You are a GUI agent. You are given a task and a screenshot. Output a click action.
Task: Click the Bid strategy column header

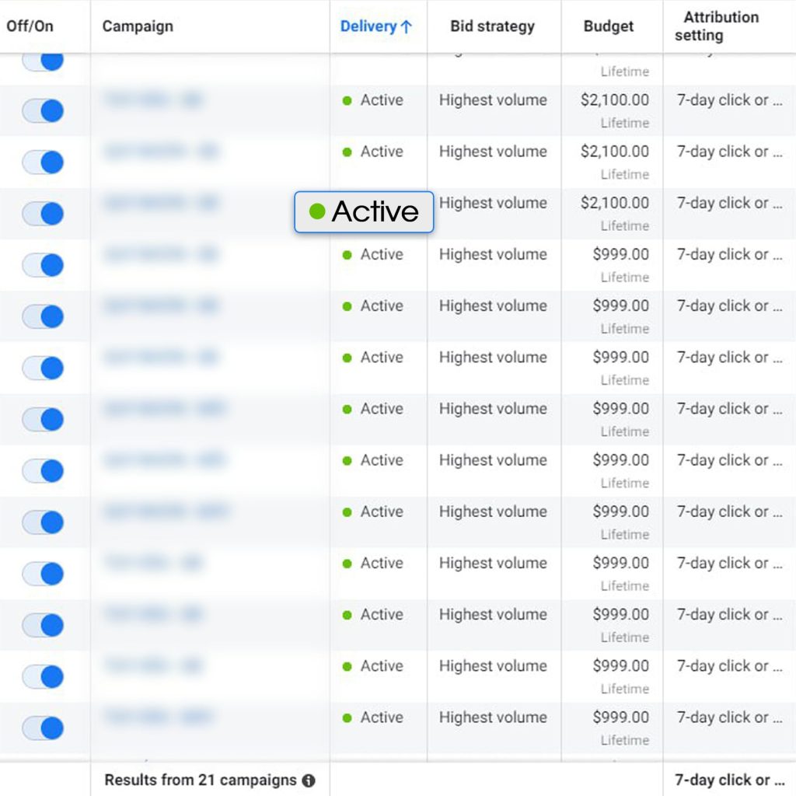coord(492,26)
